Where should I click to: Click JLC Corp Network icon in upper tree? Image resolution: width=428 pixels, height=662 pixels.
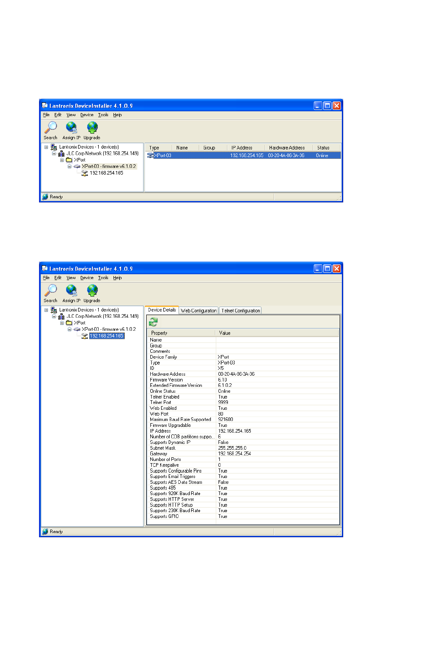[x=61, y=153]
